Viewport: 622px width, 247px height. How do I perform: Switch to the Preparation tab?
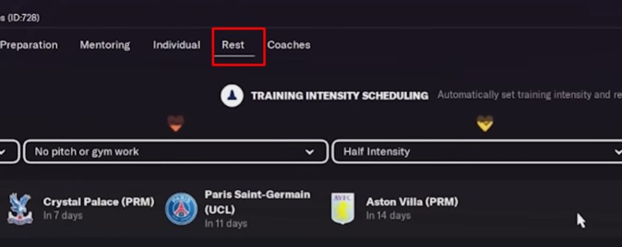[29, 45]
